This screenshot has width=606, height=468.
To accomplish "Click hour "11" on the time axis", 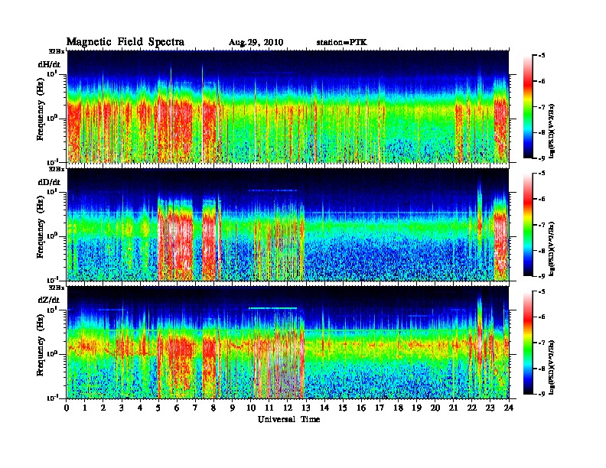I will click(269, 408).
